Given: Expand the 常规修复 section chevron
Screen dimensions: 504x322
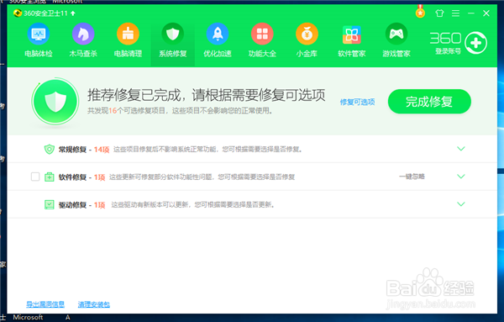Looking at the screenshot, I should coord(461,149).
